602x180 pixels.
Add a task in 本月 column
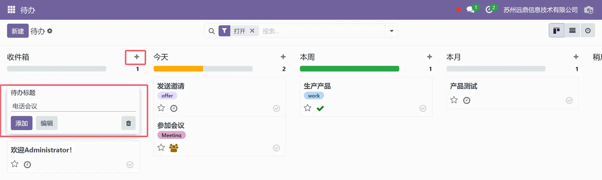pos(576,57)
